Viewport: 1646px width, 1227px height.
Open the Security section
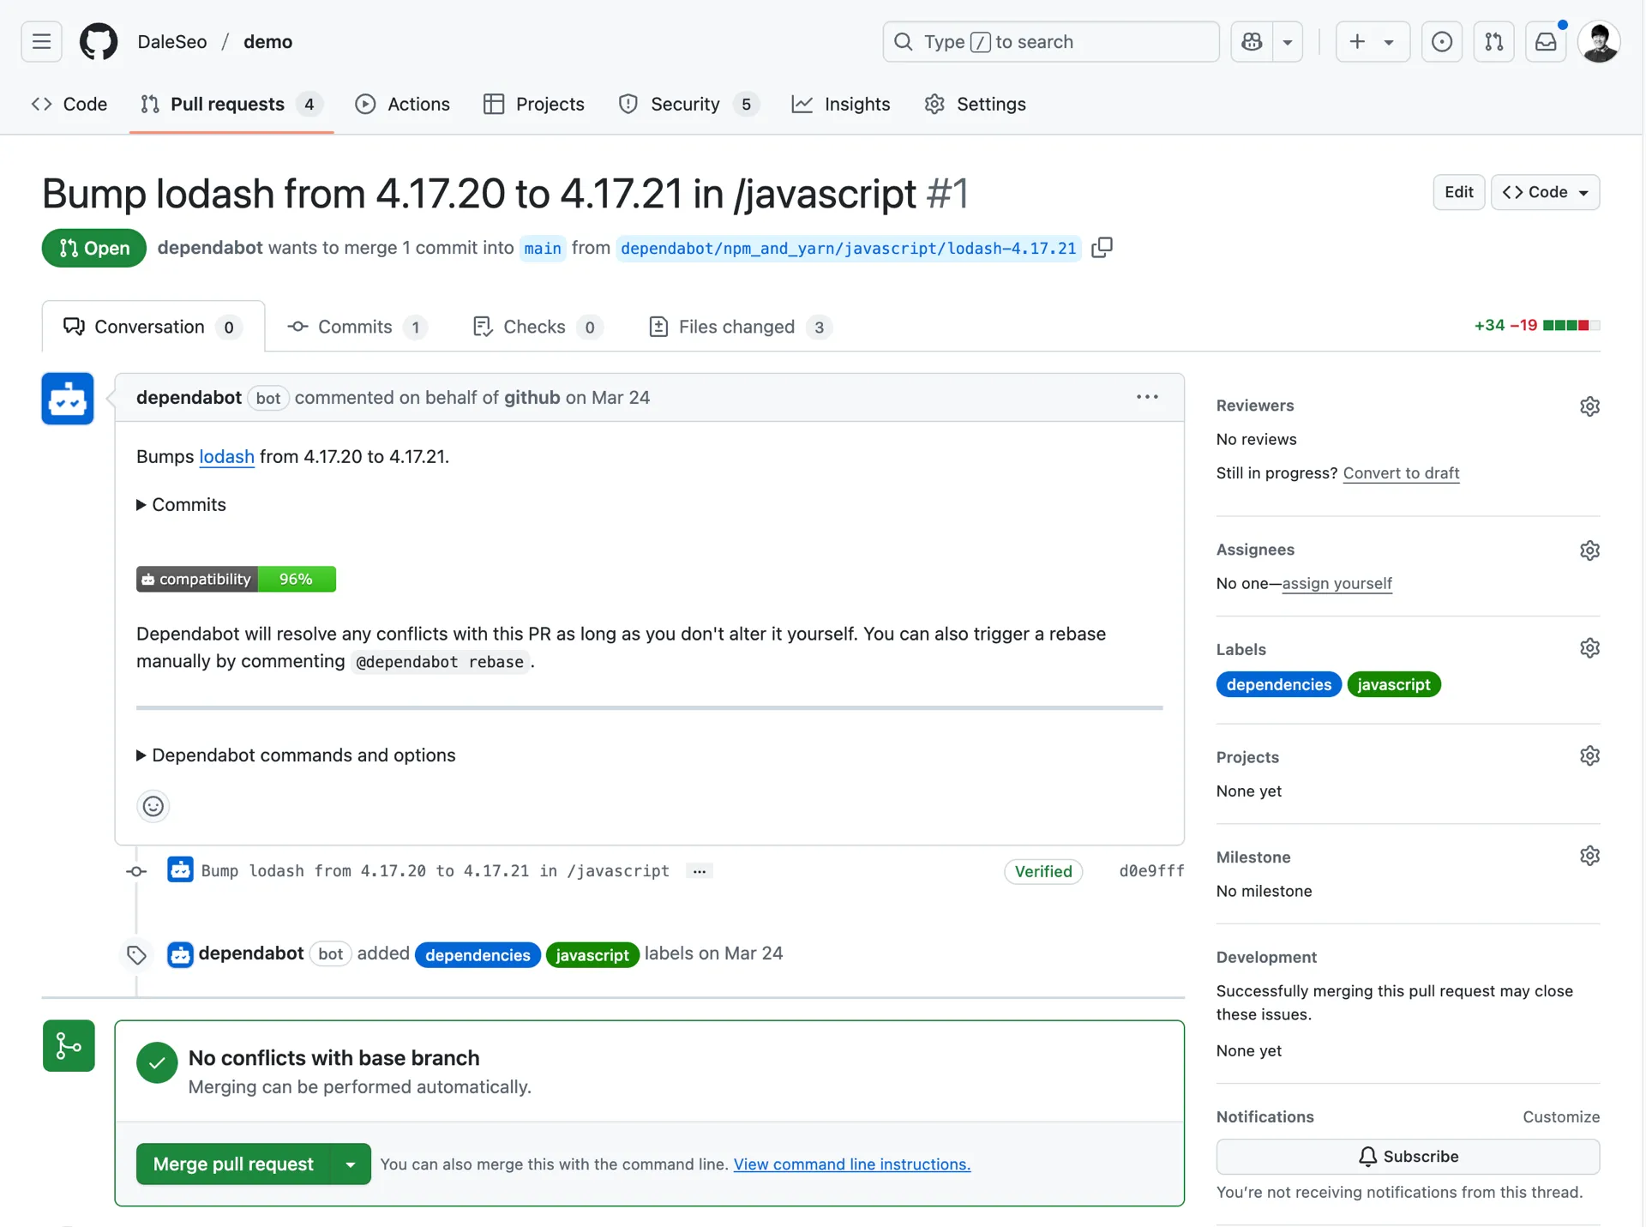coord(686,104)
